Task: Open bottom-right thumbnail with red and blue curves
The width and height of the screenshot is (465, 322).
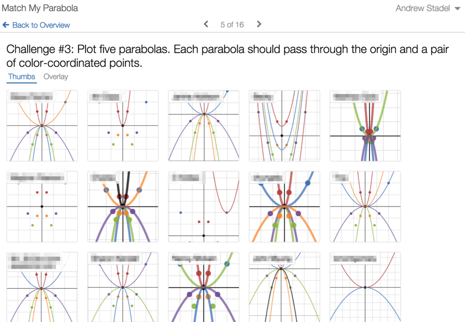Action: (365, 287)
